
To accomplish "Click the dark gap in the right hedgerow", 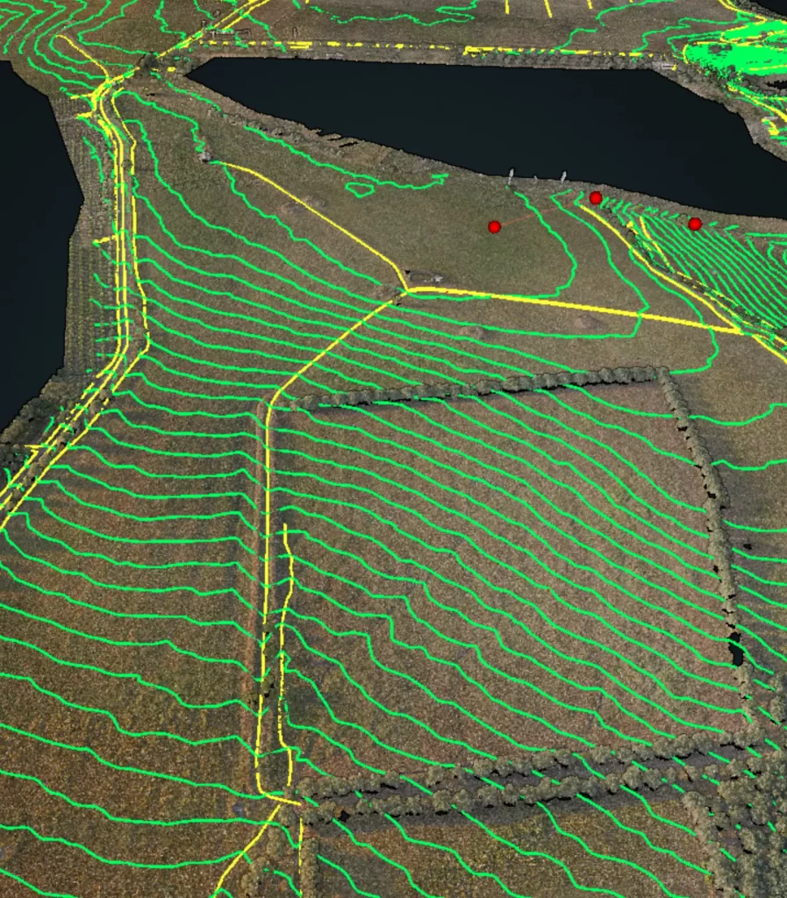I will point(736,652).
